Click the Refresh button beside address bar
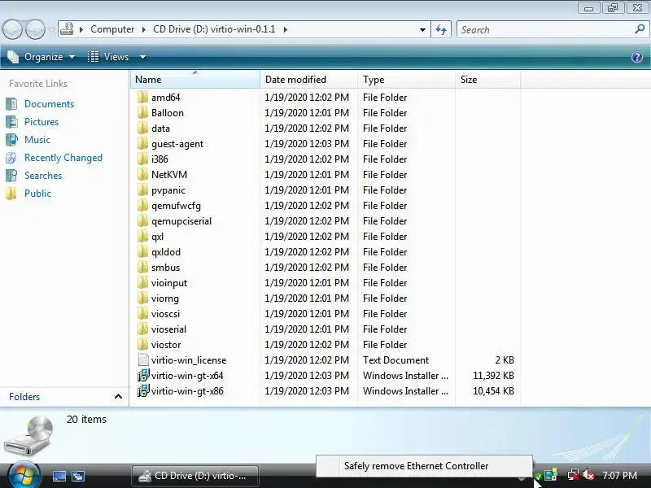The height and width of the screenshot is (488, 651). point(441,29)
